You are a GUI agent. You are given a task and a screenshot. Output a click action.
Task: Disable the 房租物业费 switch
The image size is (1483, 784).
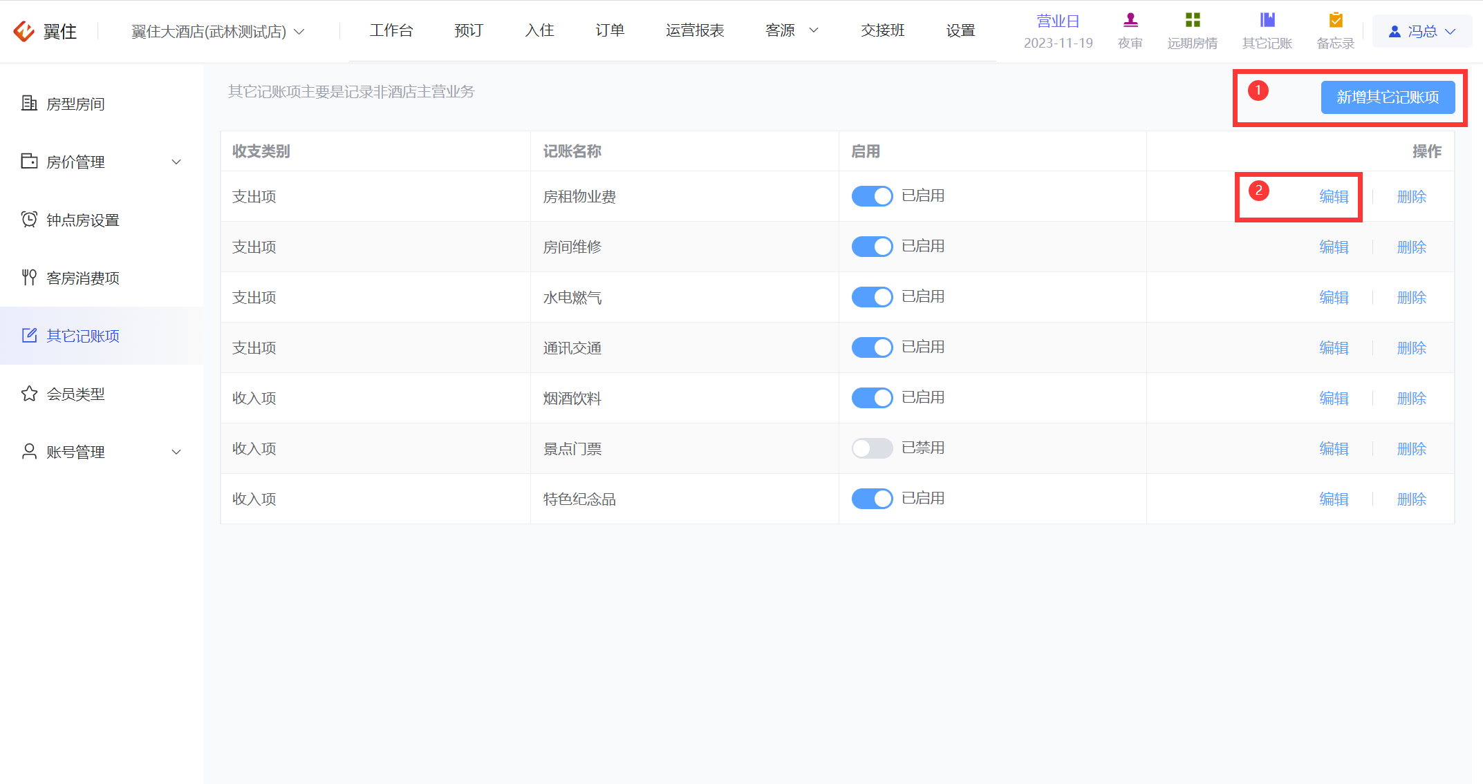point(872,196)
